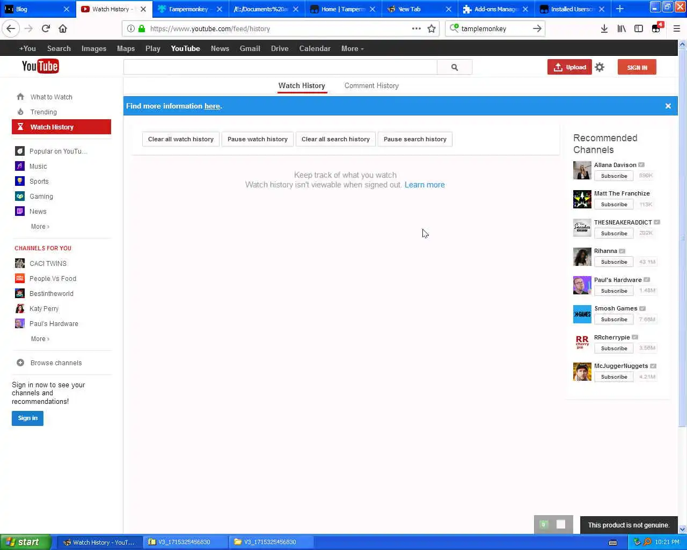Open V3_1715325456830 folder taskbar item
This screenshot has height=550, width=687.
[272, 542]
